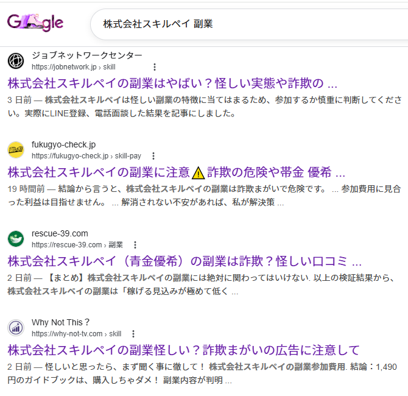
Task: Click the Why Not This？ site name
Action: 61,322
